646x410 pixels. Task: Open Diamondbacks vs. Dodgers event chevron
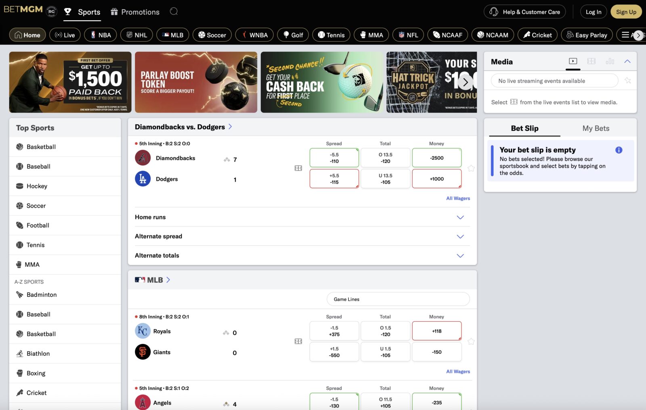tap(230, 127)
